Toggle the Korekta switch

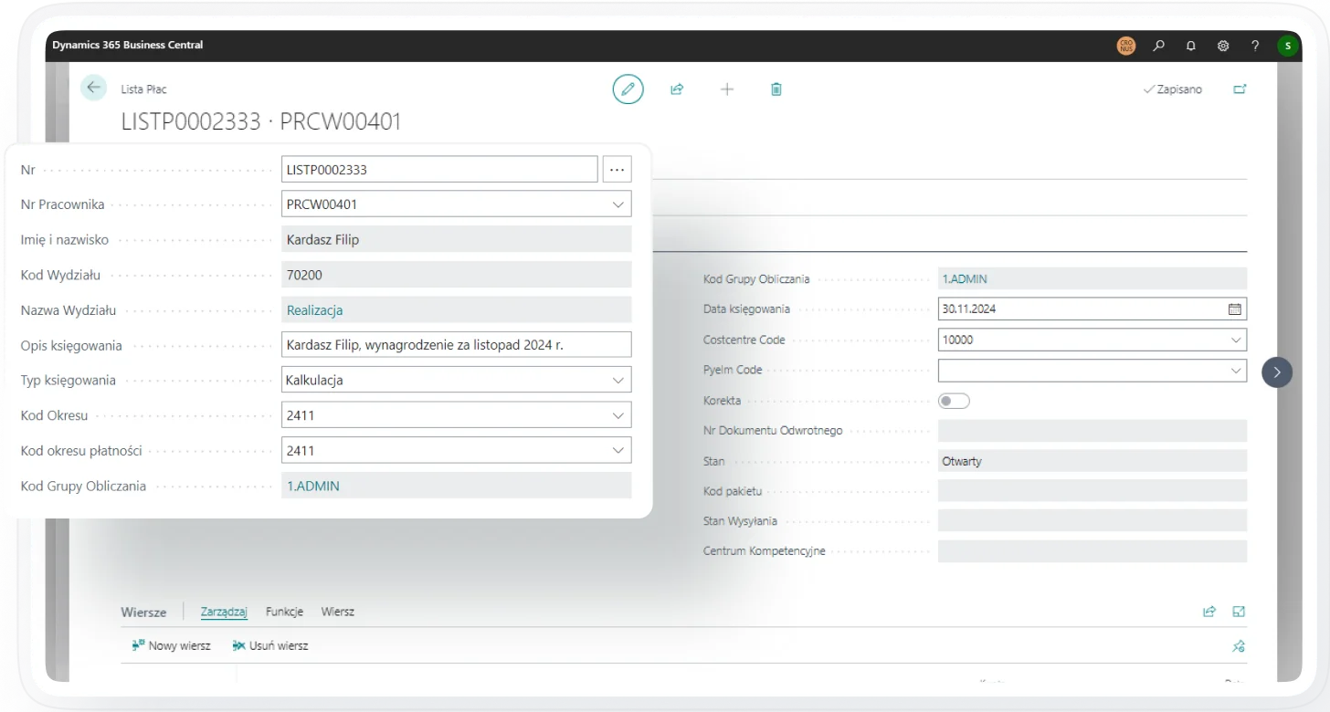click(x=954, y=401)
